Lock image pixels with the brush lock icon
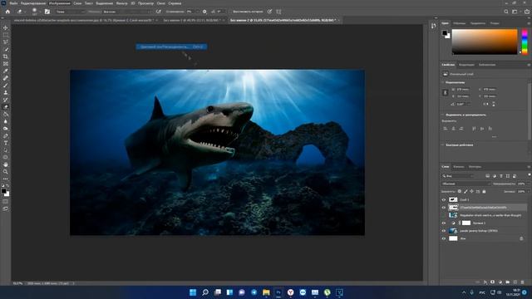 tap(465, 192)
